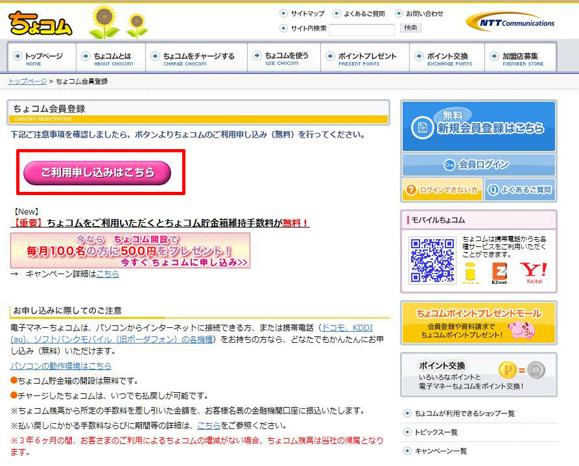Click the EZweb icon
The image size is (579, 466).
[x=499, y=274]
